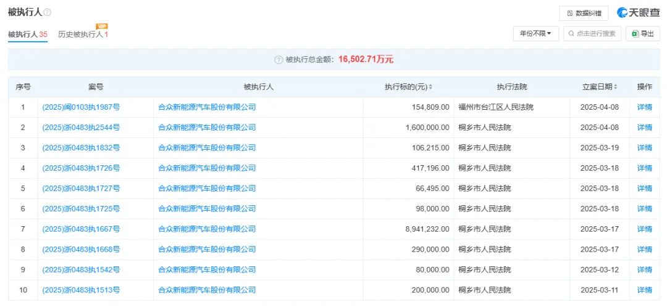Open 合众新能源汽车股份有限公司 link in row 5

(x=207, y=189)
